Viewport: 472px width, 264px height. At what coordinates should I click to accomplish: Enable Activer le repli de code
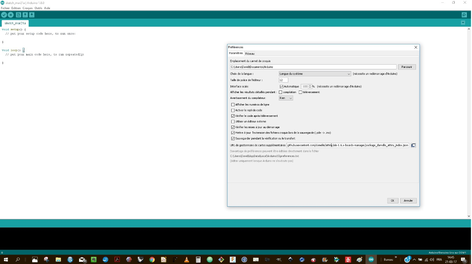[233, 110]
